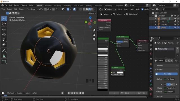This screenshot has height=101, width=180.
Task: Select the Transform tool
Action: click(x=4, y=45)
